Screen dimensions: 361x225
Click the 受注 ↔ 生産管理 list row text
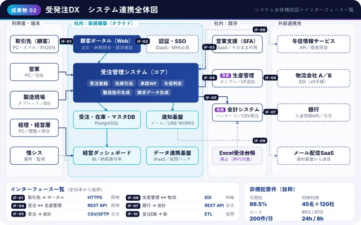point(45,205)
